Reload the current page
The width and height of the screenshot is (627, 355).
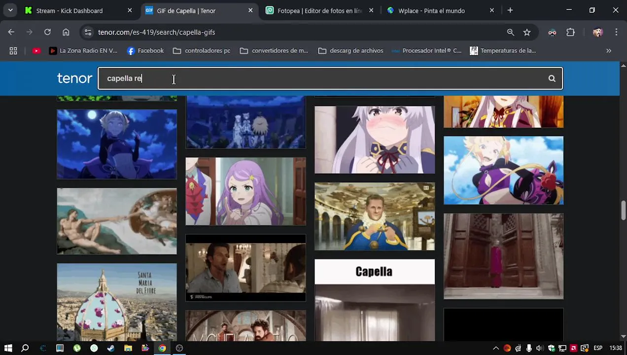pos(47,32)
